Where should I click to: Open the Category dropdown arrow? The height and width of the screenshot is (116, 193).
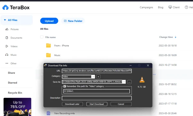[93, 77]
